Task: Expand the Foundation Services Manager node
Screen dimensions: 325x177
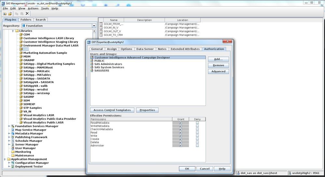Action: (x=9, y=126)
